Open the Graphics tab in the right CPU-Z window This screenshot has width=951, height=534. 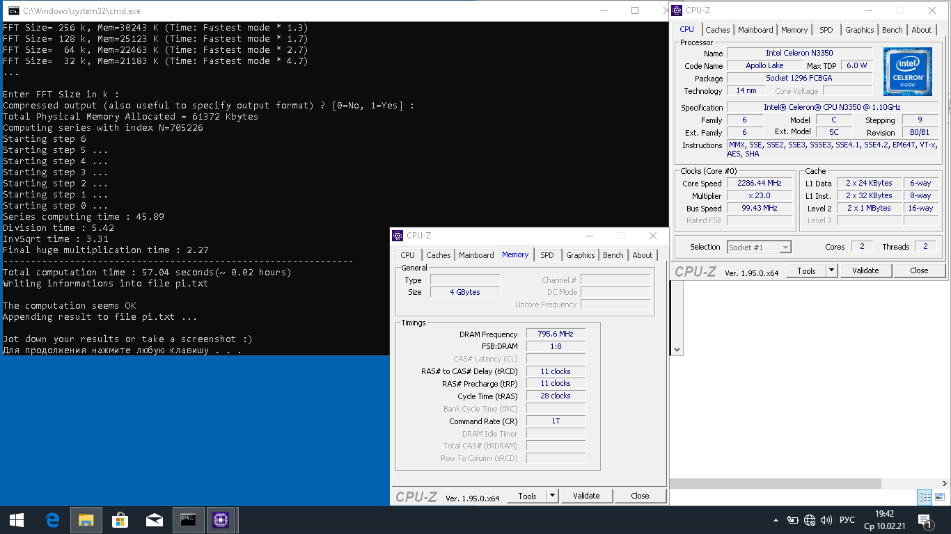pos(860,30)
